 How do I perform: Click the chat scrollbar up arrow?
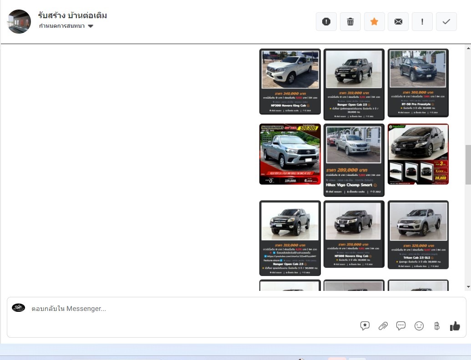click(x=468, y=48)
